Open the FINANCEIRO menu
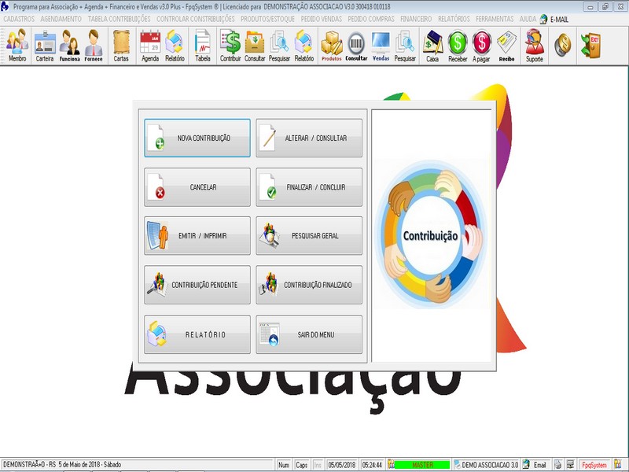Screen dimensions: 629x472 (416, 19)
